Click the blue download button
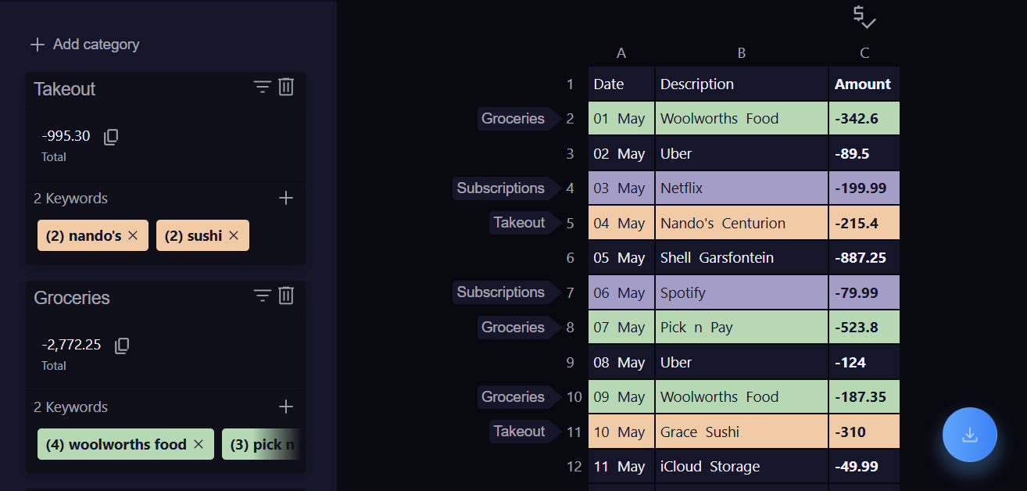 click(x=970, y=435)
